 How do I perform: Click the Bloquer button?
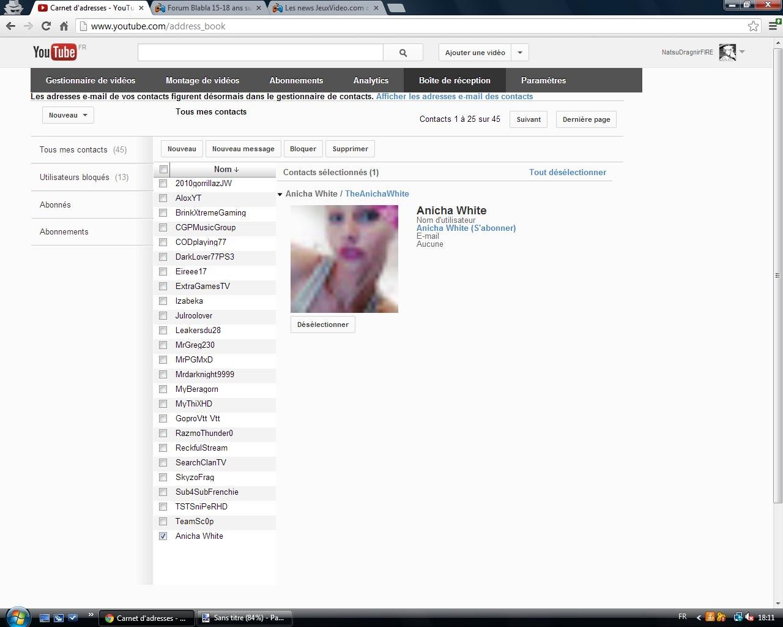303,149
